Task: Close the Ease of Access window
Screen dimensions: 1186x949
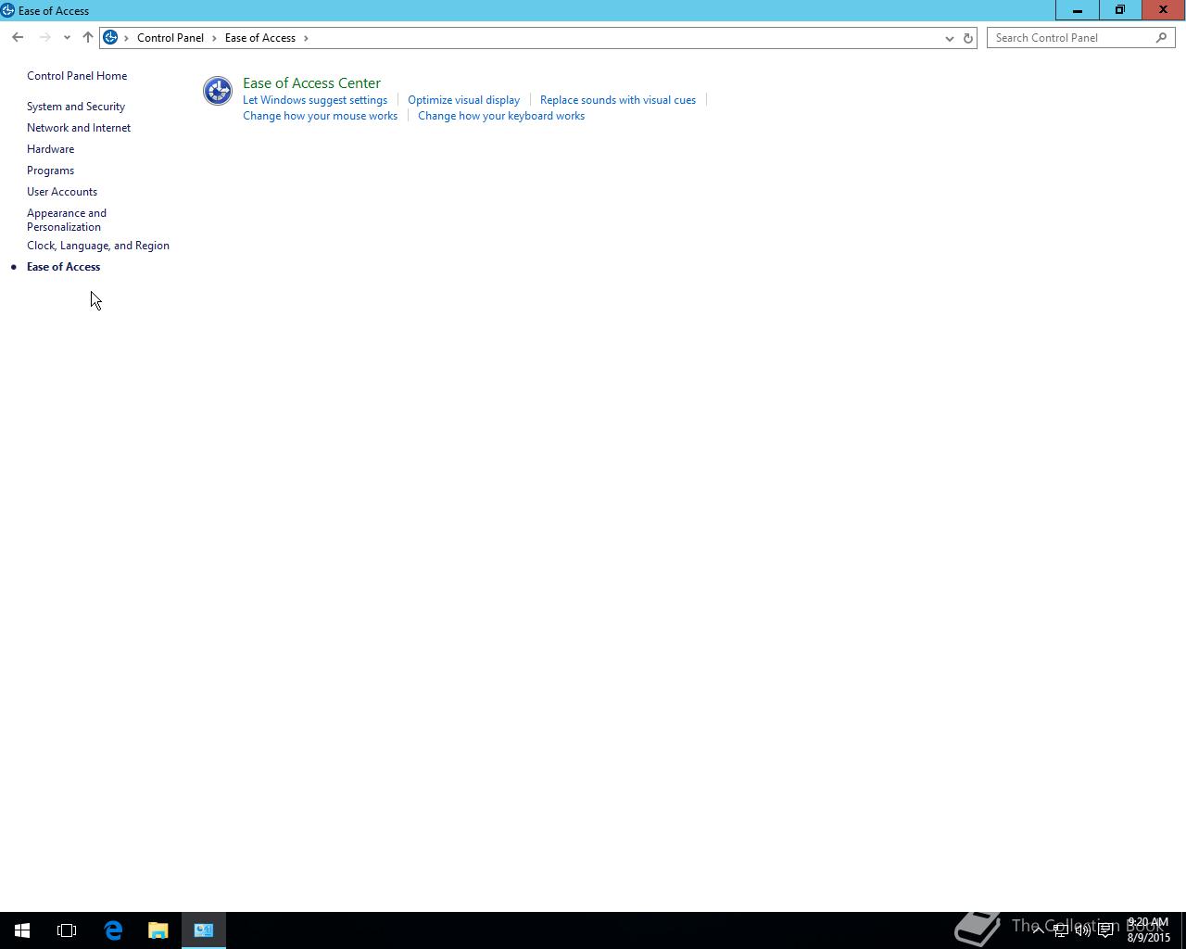Action: click(1164, 10)
